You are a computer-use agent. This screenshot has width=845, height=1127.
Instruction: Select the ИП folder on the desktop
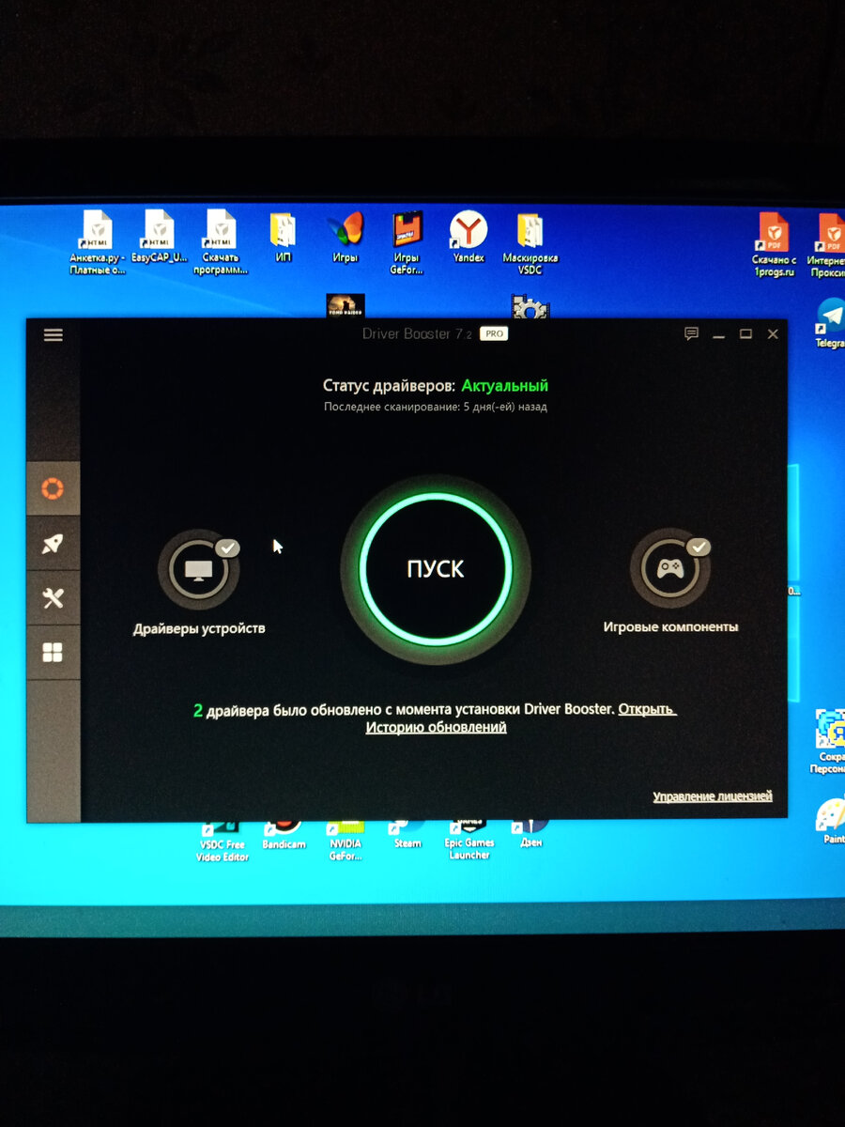[x=283, y=237]
